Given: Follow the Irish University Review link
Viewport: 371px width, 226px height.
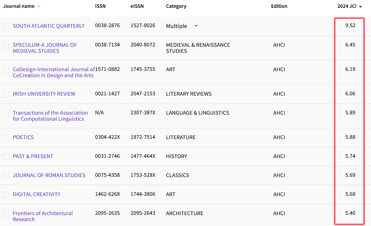Looking at the screenshot, I should coord(44,94).
